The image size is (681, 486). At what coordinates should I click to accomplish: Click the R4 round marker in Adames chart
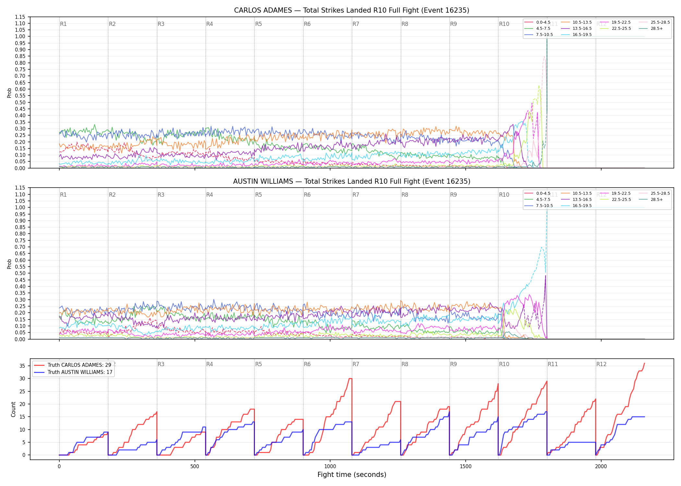(209, 24)
